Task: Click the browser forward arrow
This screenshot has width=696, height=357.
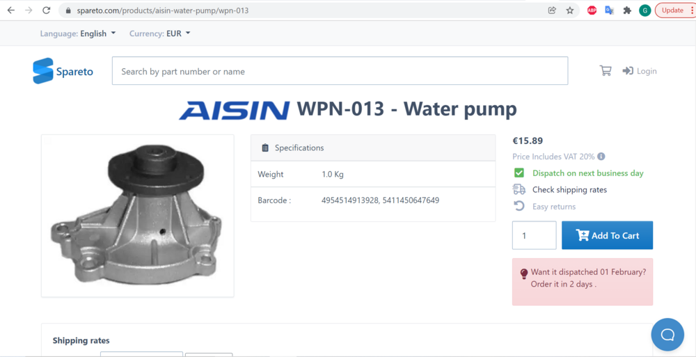Action: [x=29, y=10]
